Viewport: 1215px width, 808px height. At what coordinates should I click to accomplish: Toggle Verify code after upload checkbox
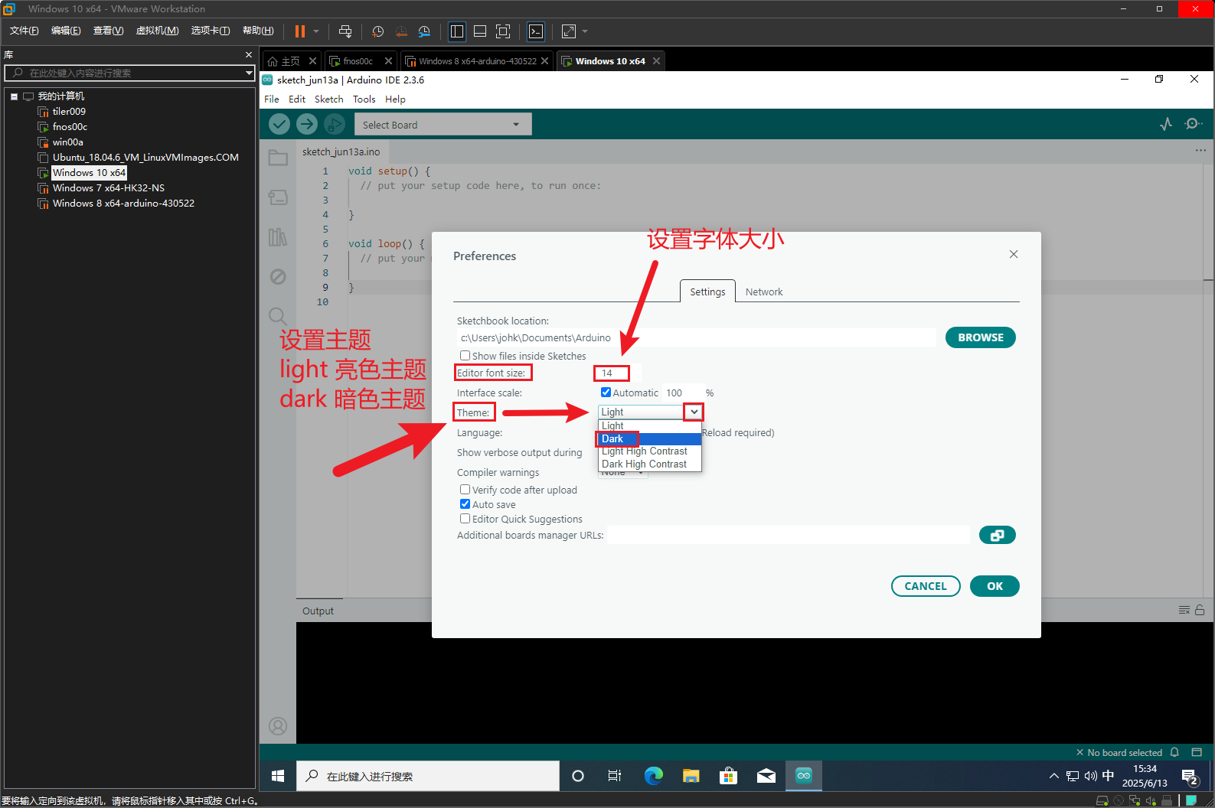(x=465, y=489)
